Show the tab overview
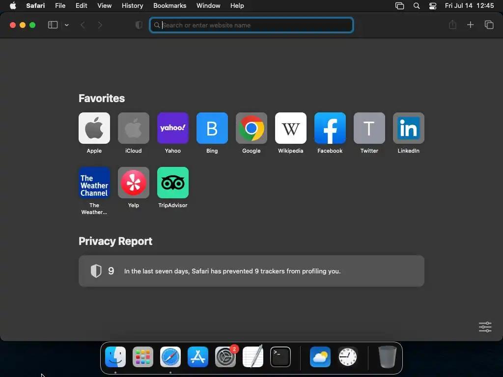 (x=489, y=25)
